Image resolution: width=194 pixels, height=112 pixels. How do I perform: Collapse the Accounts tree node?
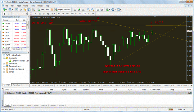click(x=4, y=58)
